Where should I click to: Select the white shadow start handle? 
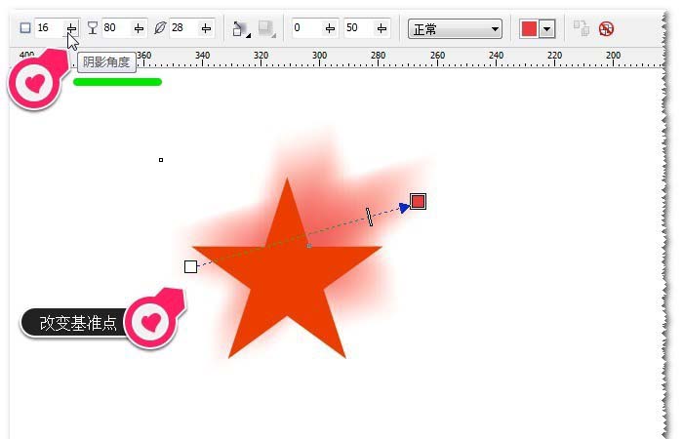[x=190, y=266]
